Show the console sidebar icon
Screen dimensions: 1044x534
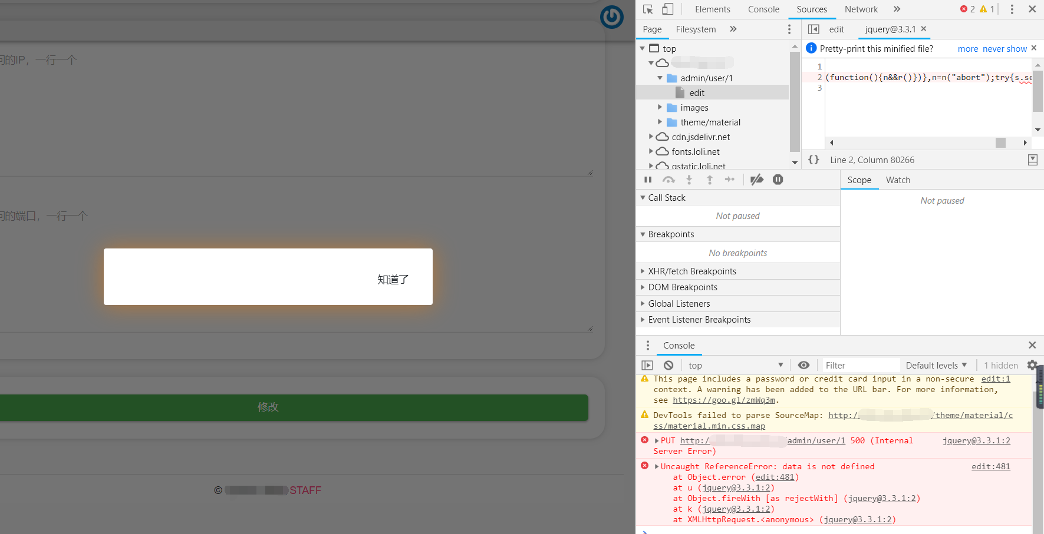647,365
